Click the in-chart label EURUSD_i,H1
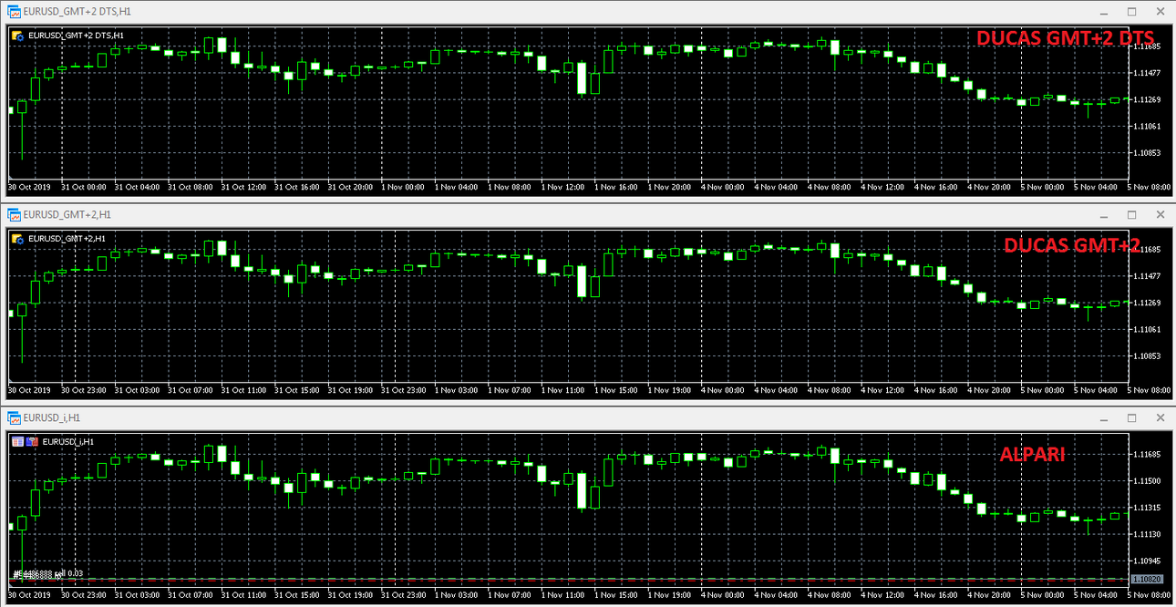This screenshot has height=607, width=1176. click(x=68, y=442)
